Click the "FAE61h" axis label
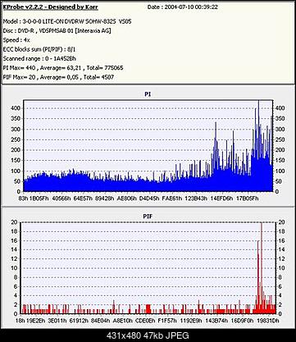This screenshot has width=296, height=342. [171, 198]
